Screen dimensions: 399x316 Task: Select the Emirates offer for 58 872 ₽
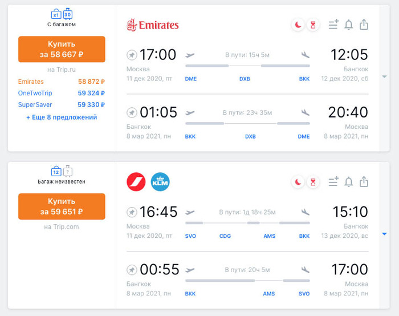tap(62, 82)
